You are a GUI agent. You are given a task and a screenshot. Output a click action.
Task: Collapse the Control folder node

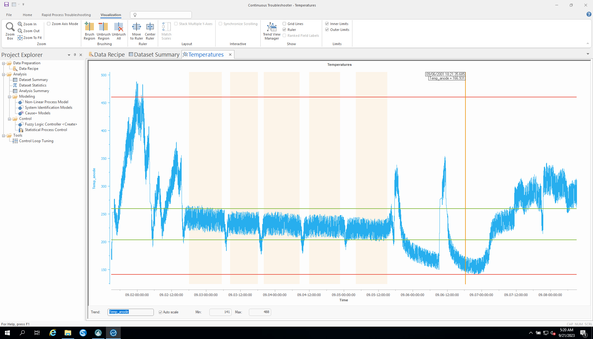[9, 119]
